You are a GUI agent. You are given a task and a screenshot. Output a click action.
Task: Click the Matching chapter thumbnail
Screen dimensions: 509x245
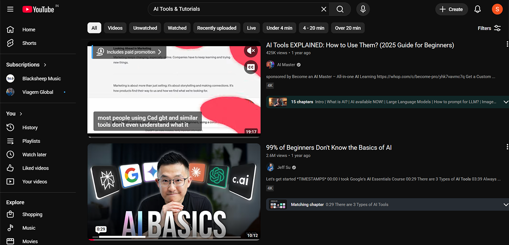click(x=278, y=205)
